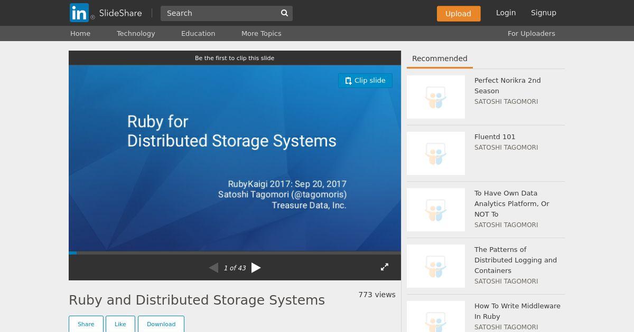Open Fluentd 101 presentation link
634x332 pixels.
point(495,136)
